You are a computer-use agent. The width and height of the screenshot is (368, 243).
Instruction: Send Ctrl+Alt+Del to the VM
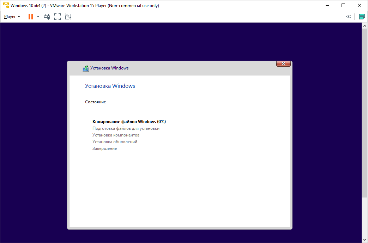pos(47,17)
